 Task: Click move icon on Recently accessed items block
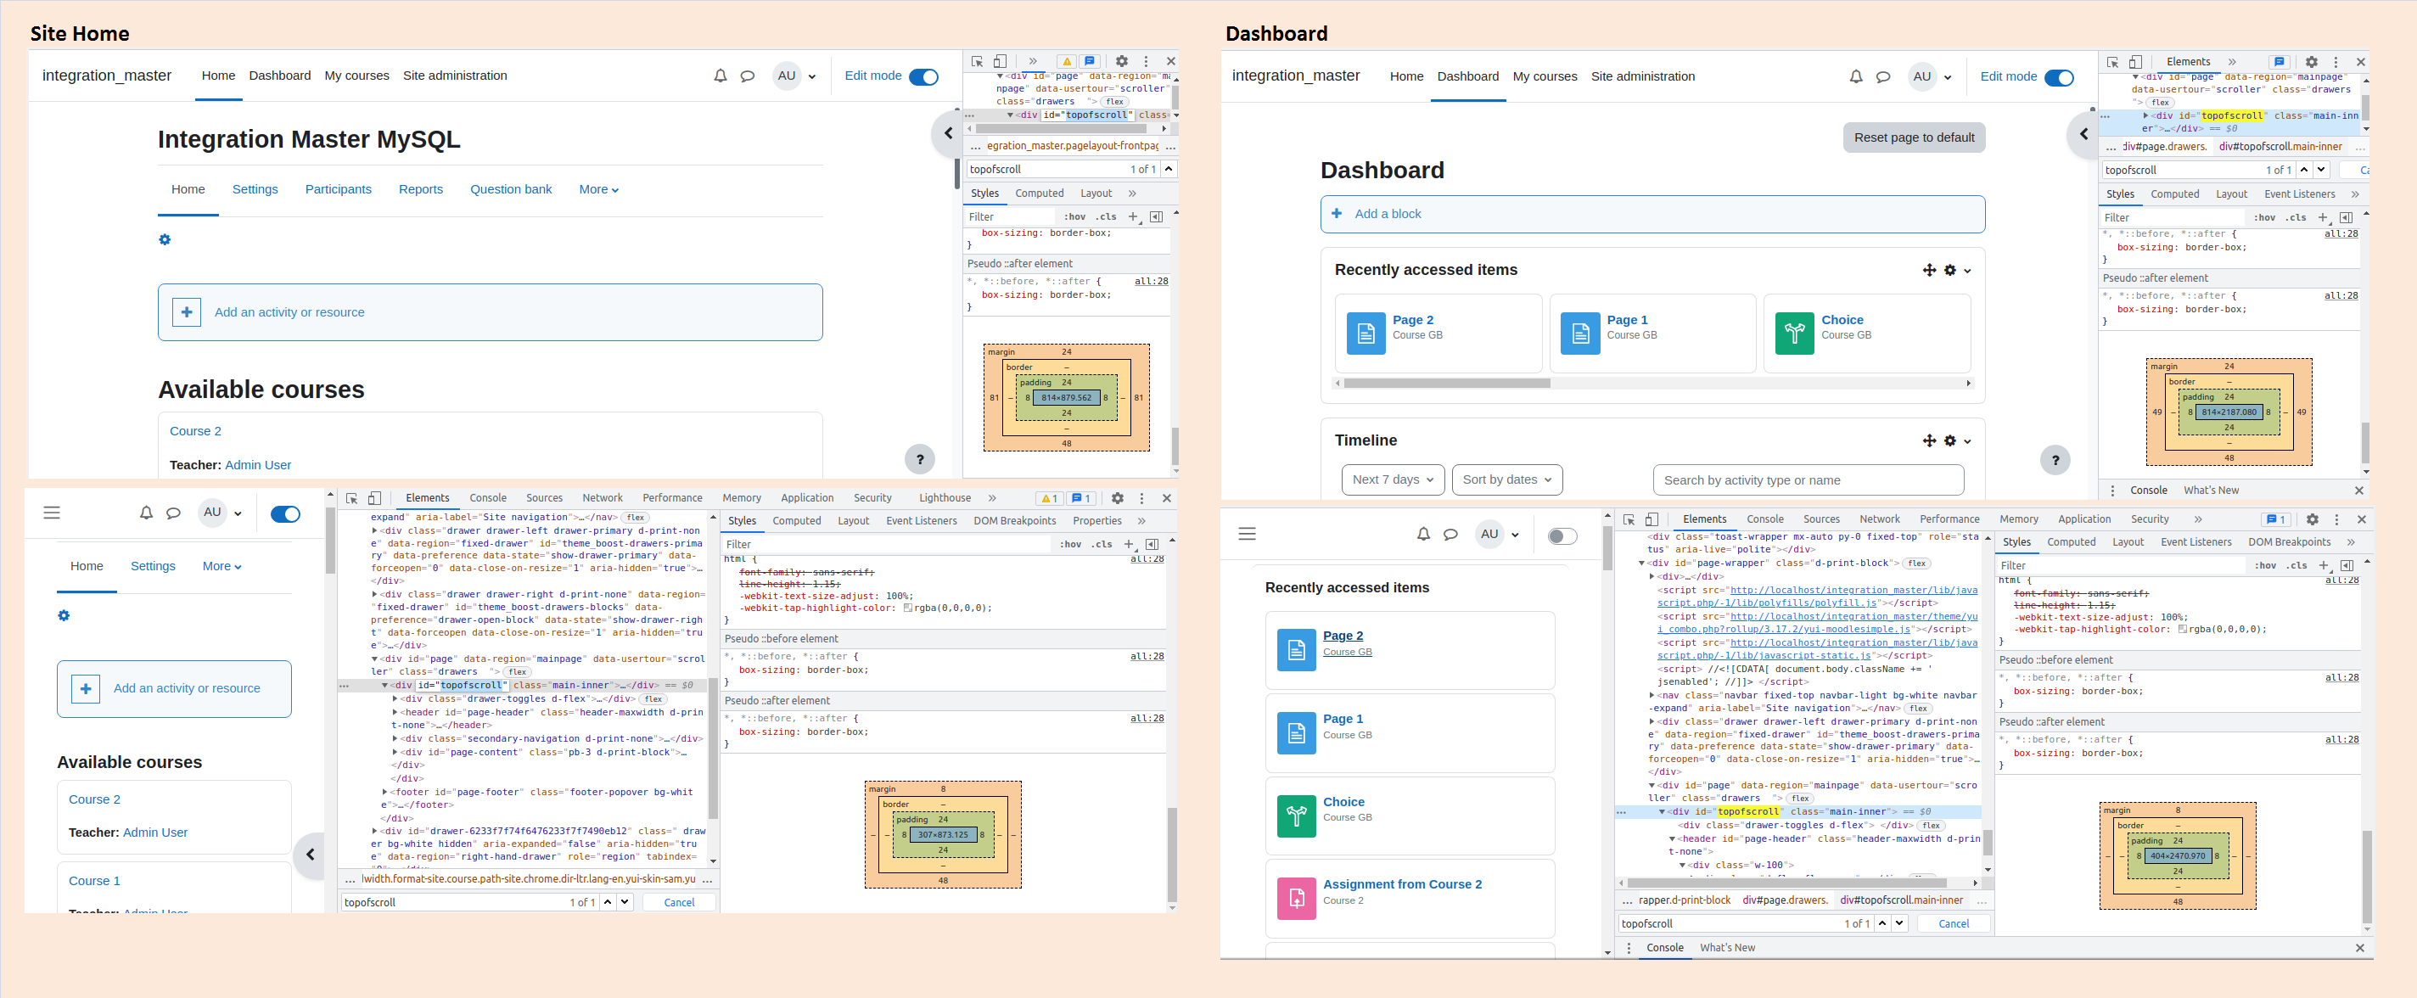pos(1929,270)
